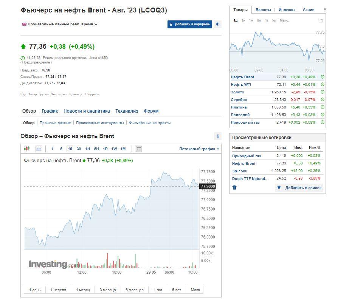Select candlestick chart type icon
This screenshot has width=349, height=299.
coord(26,149)
